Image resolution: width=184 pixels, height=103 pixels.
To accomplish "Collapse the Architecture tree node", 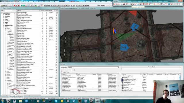I will click(x=5, y=30).
